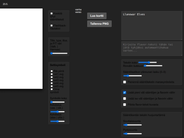Adjust the Sivuttaissuunta slider
This screenshot has width=184, height=138.
tap(133, 125)
